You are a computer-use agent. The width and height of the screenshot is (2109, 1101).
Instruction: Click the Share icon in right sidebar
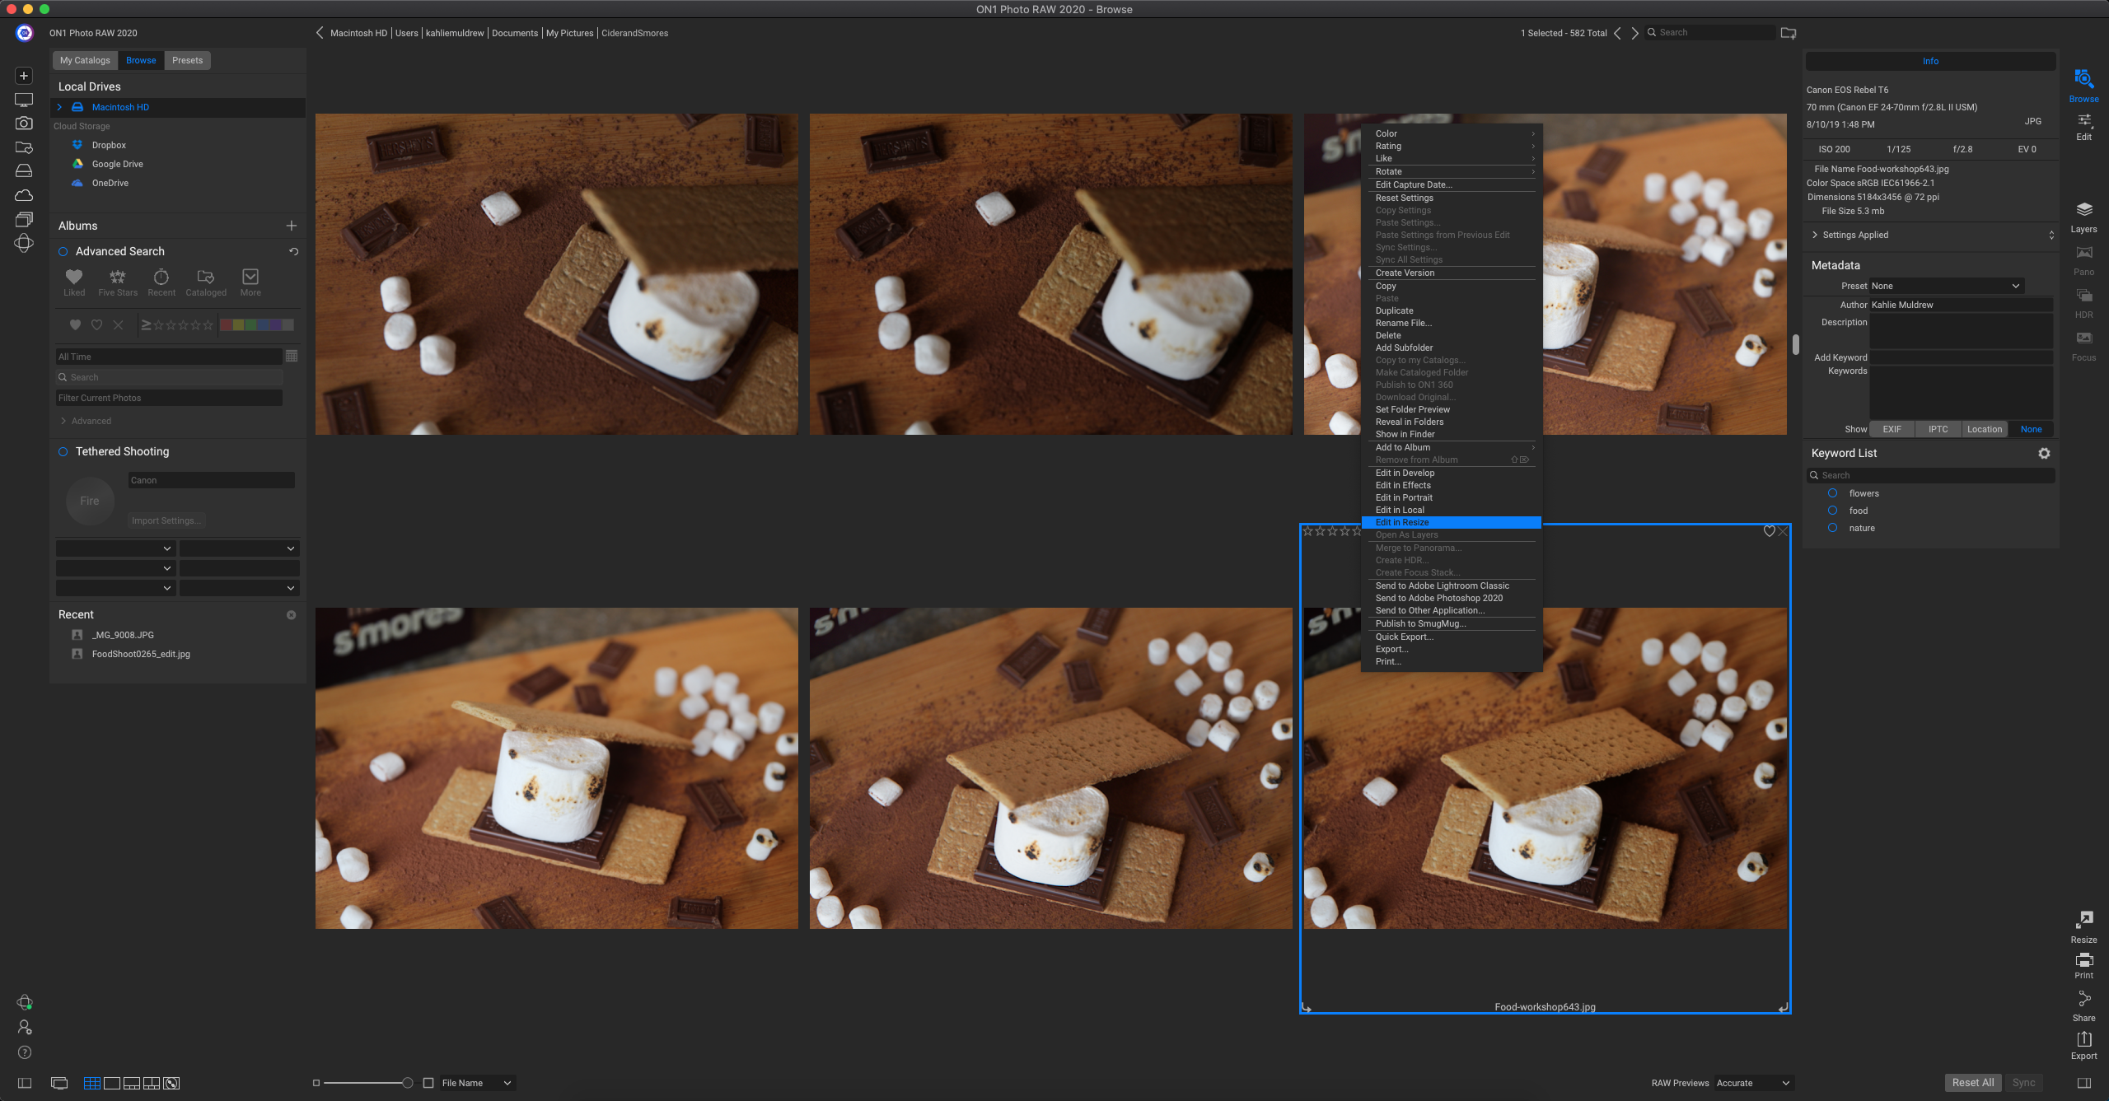pos(2083,1000)
